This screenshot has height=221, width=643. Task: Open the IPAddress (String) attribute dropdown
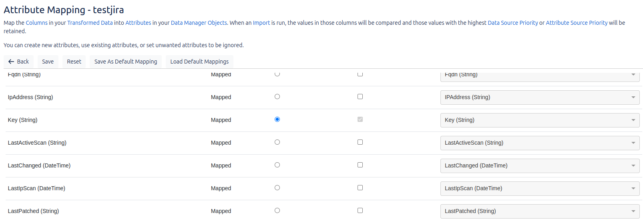[539, 98]
